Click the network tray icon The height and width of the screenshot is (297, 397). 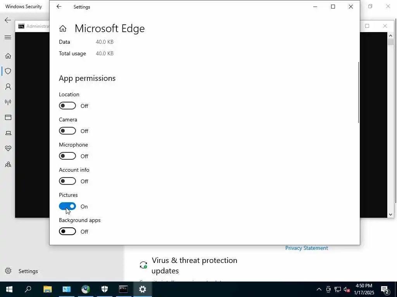point(338,289)
